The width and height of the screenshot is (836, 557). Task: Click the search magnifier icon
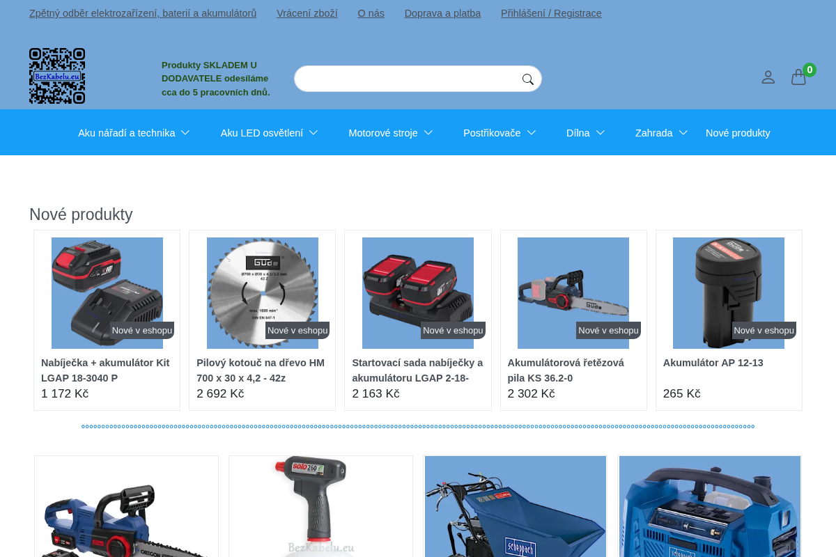tap(528, 79)
